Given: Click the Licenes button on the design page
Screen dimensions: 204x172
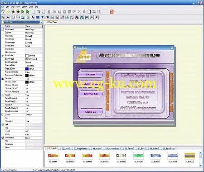Looking at the screenshot, I should 91,74.
